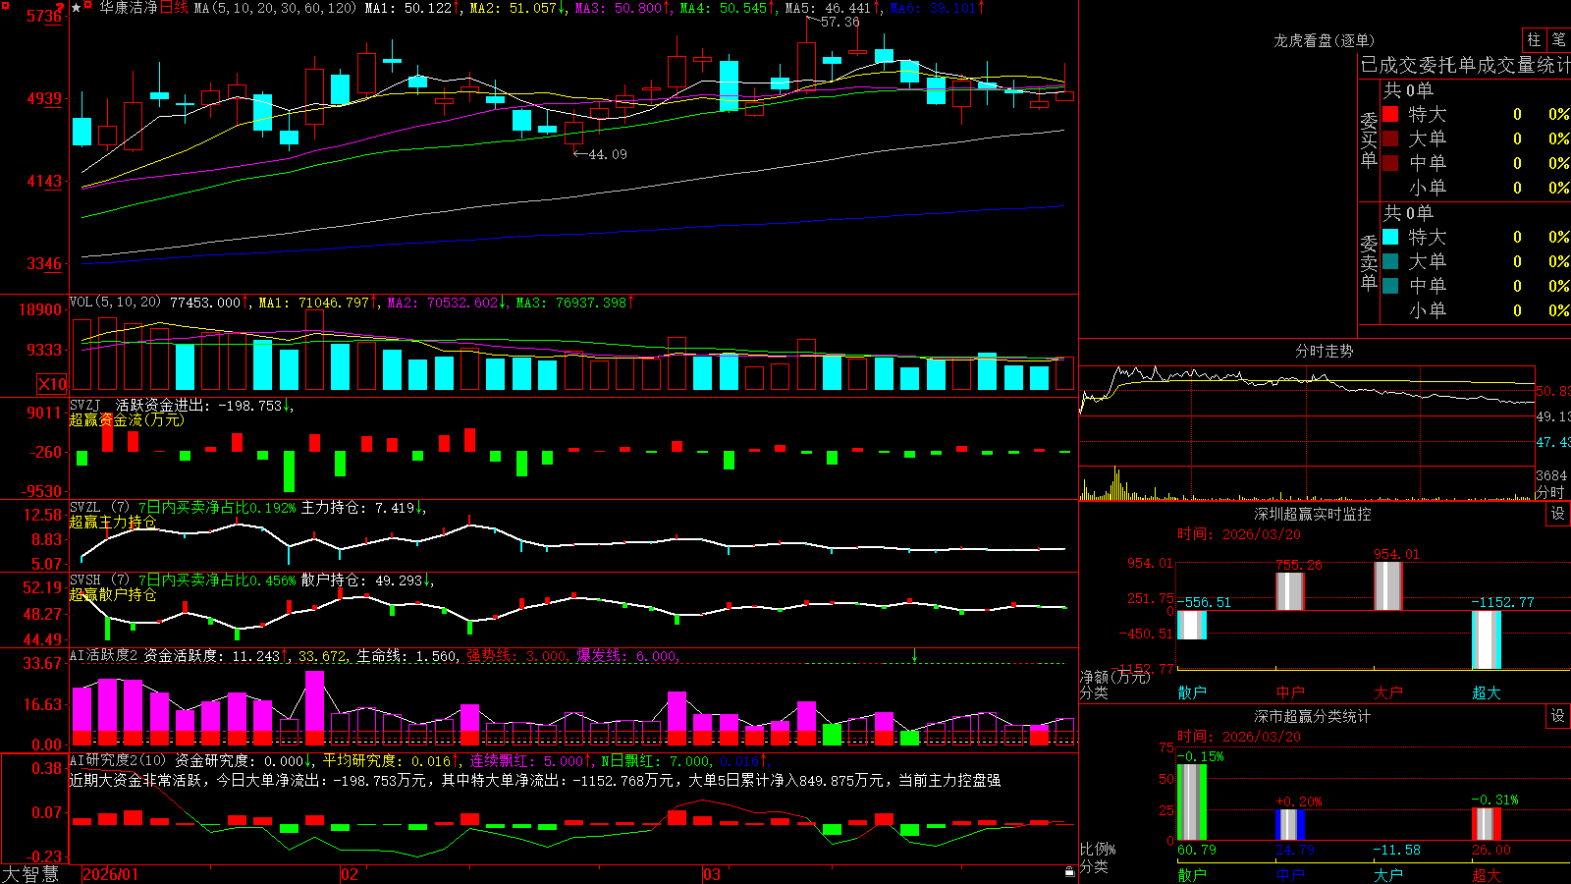Click the star icon beside 华康洁净
The height and width of the screenshot is (884, 1571).
click(77, 8)
